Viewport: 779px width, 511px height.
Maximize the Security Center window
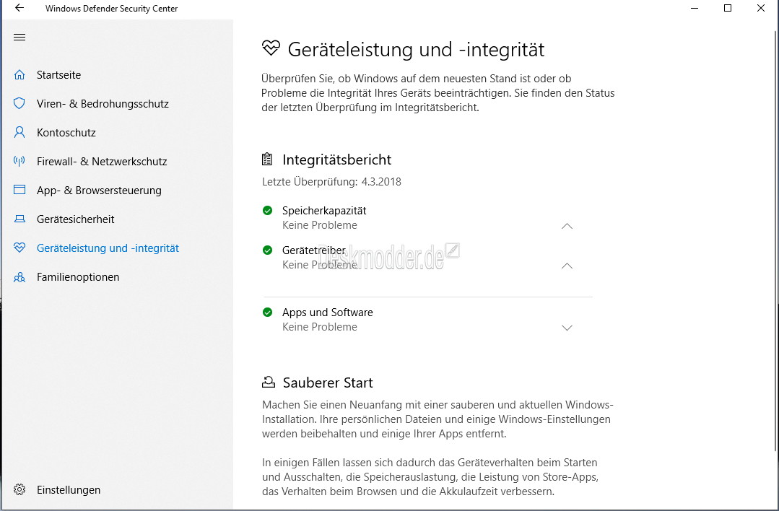coord(728,8)
